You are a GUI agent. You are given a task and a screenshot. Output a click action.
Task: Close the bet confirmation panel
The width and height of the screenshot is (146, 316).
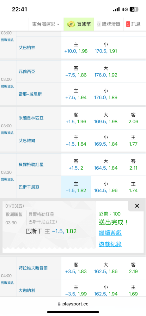[x=137, y=206]
